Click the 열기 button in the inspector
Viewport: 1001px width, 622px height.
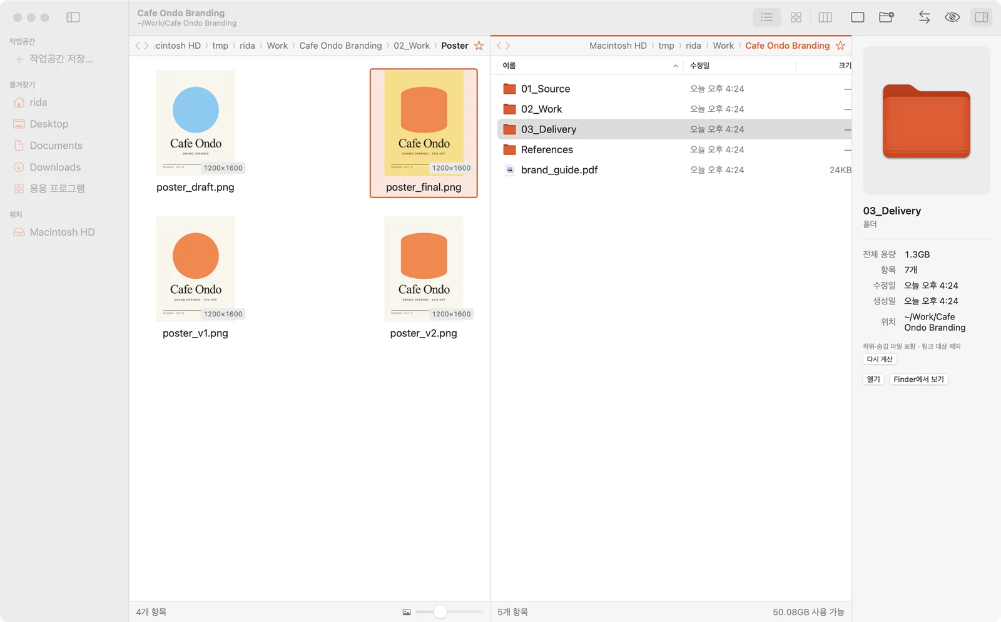[873, 379]
